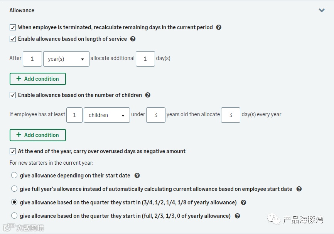Toggle allowance based on number of children
Viewport: 334px width, 234px height.
(x=13, y=95)
